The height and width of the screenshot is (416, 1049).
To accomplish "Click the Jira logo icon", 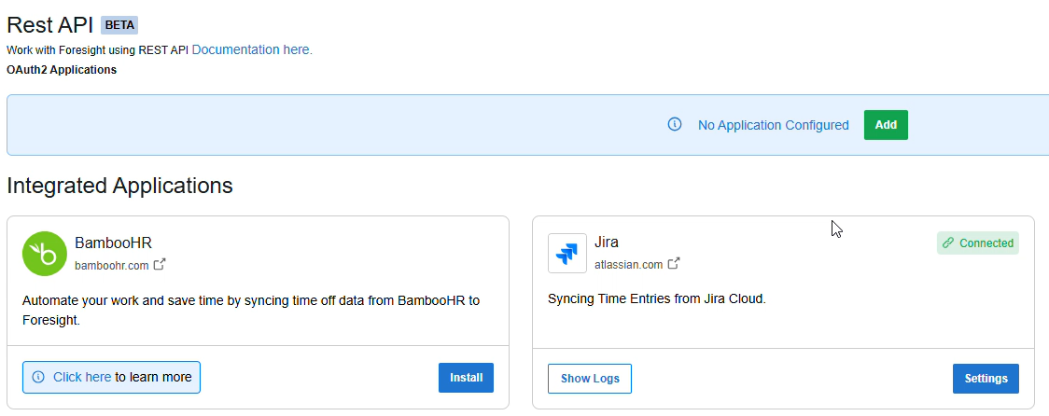I will pyautogui.click(x=567, y=254).
